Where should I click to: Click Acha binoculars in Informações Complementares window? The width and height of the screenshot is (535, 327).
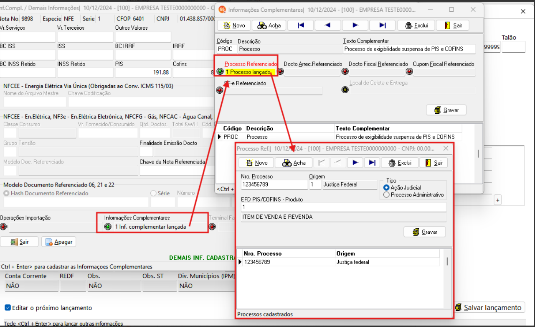pos(269,26)
